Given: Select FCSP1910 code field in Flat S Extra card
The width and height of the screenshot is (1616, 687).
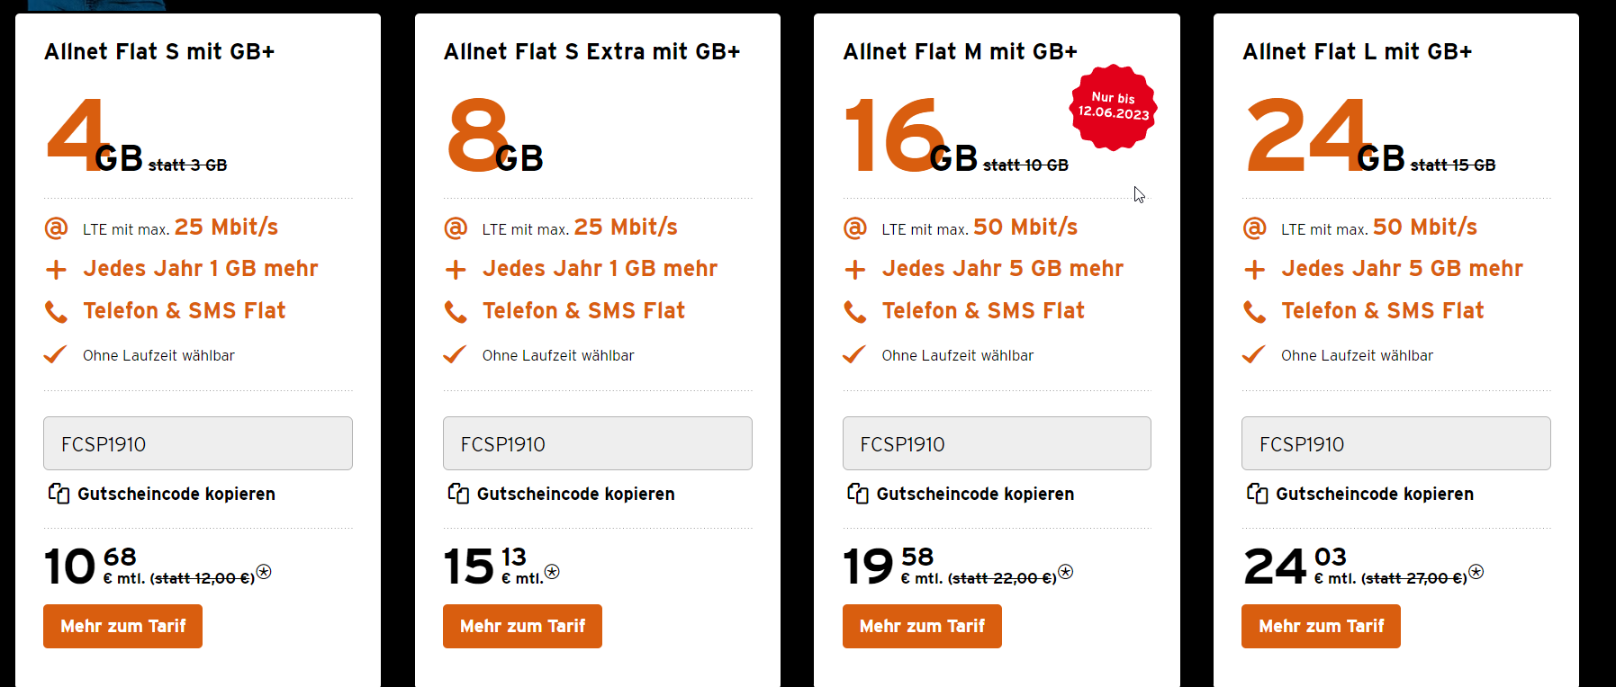Looking at the screenshot, I should (598, 443).
